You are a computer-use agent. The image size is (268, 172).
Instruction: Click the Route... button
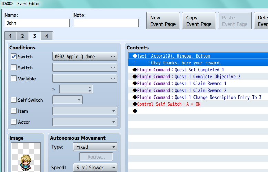coord(96,157)
